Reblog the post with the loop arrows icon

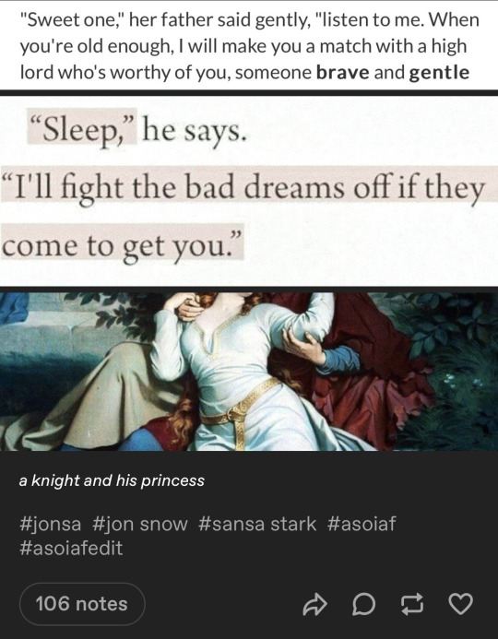coord(412,604)
